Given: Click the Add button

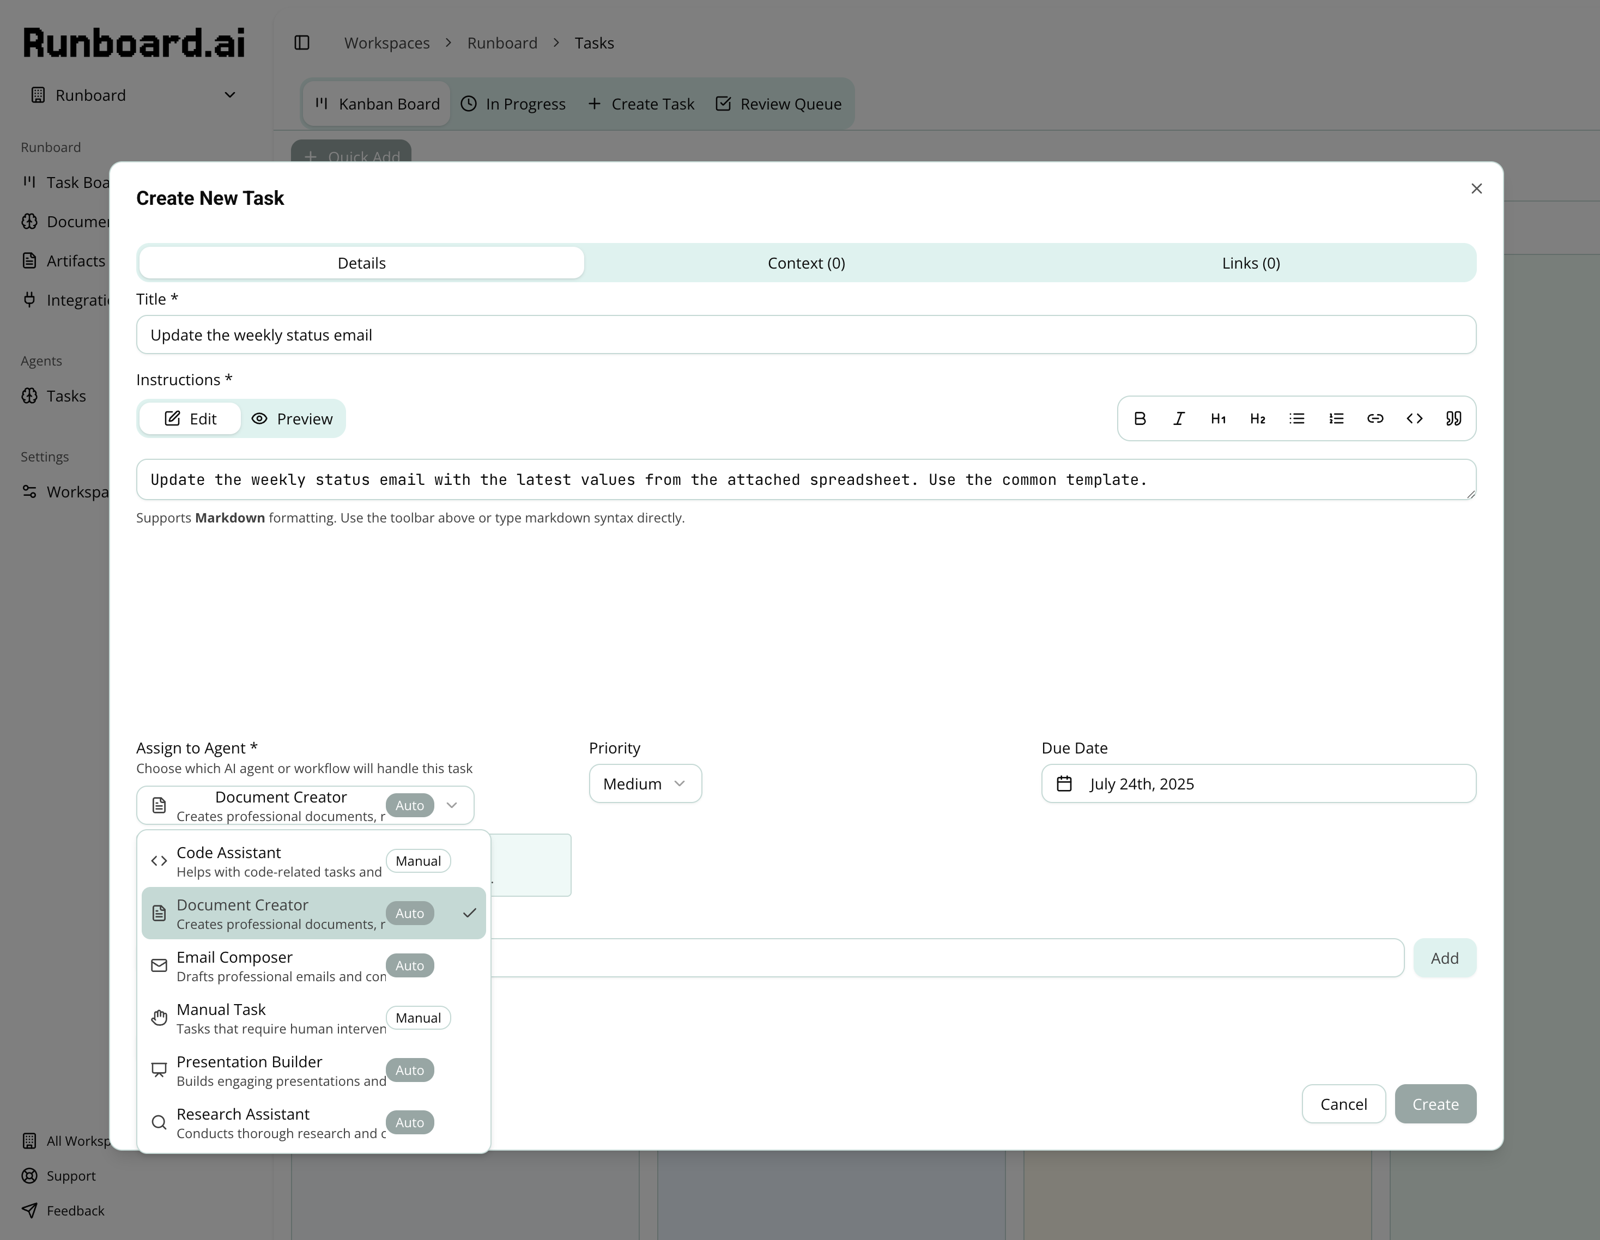Looking at the screenshot, I should tap(1444, 958).
